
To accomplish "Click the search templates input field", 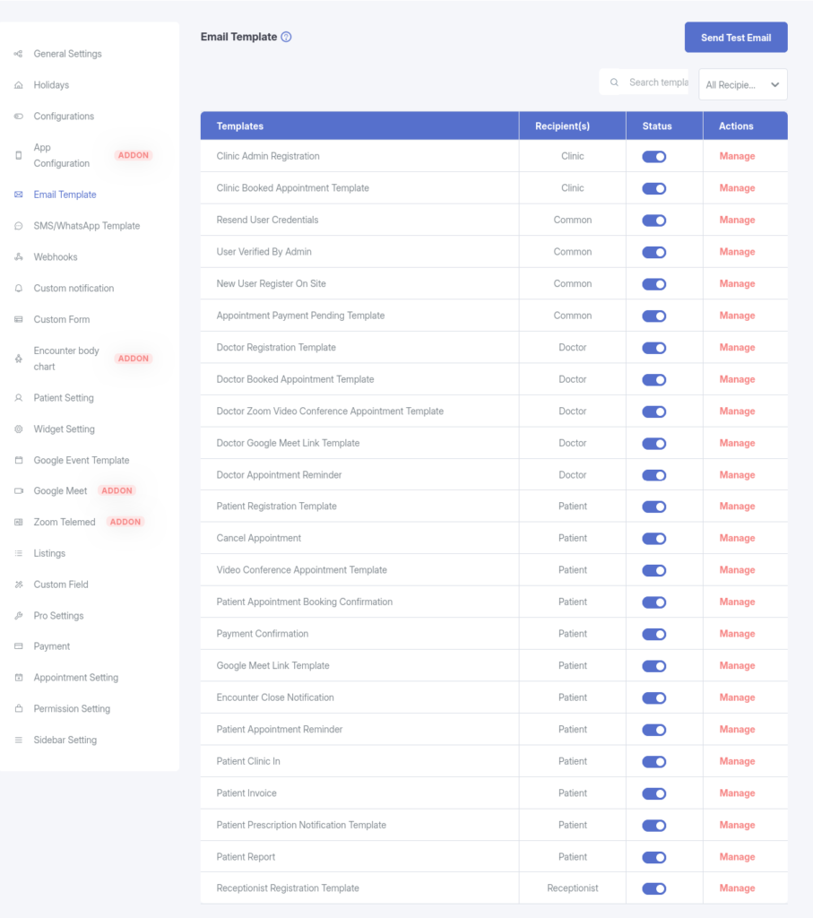I will click(x=657, y=82).
